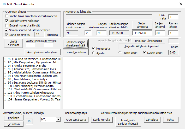Image resolution: width=185 pixels, height=129 pixels.
Task: Open the NYL series dropdown
Action: pos(58,120)
